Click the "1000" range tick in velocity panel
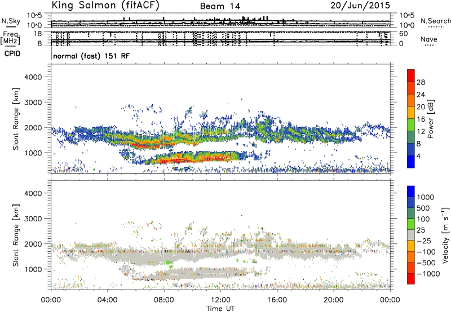451x312 pixels. click(33, 269)
